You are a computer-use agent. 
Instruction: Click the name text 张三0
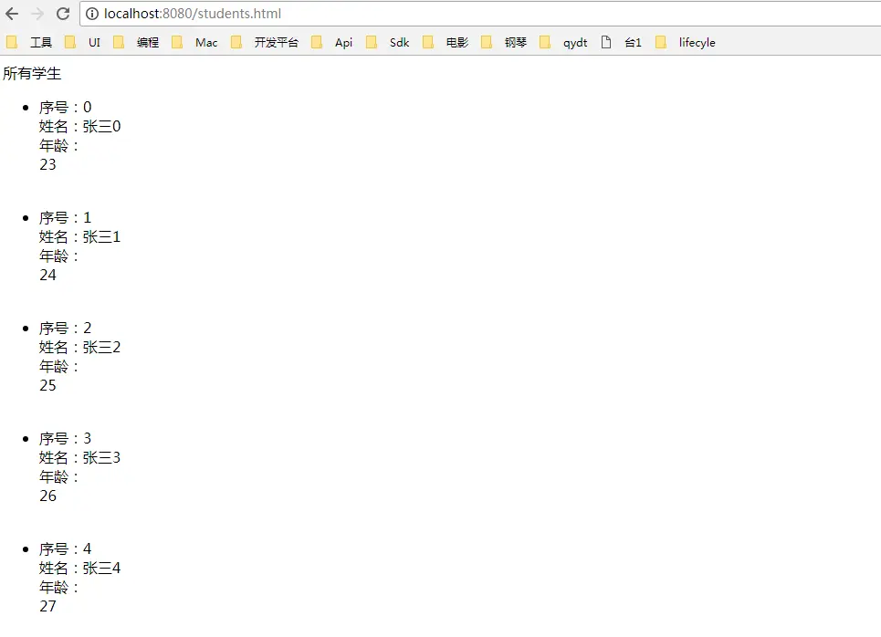101,126
